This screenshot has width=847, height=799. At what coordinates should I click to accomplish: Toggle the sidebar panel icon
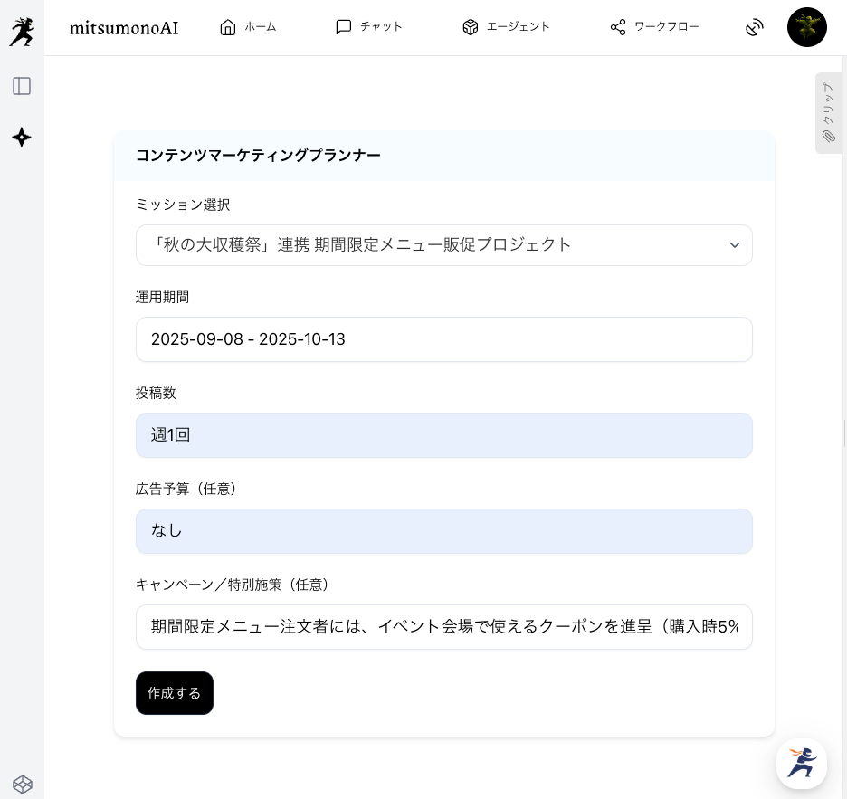22,86
